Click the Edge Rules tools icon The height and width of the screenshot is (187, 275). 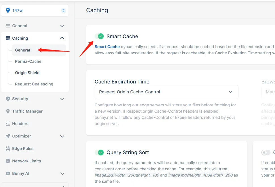(x=8, y=149)
